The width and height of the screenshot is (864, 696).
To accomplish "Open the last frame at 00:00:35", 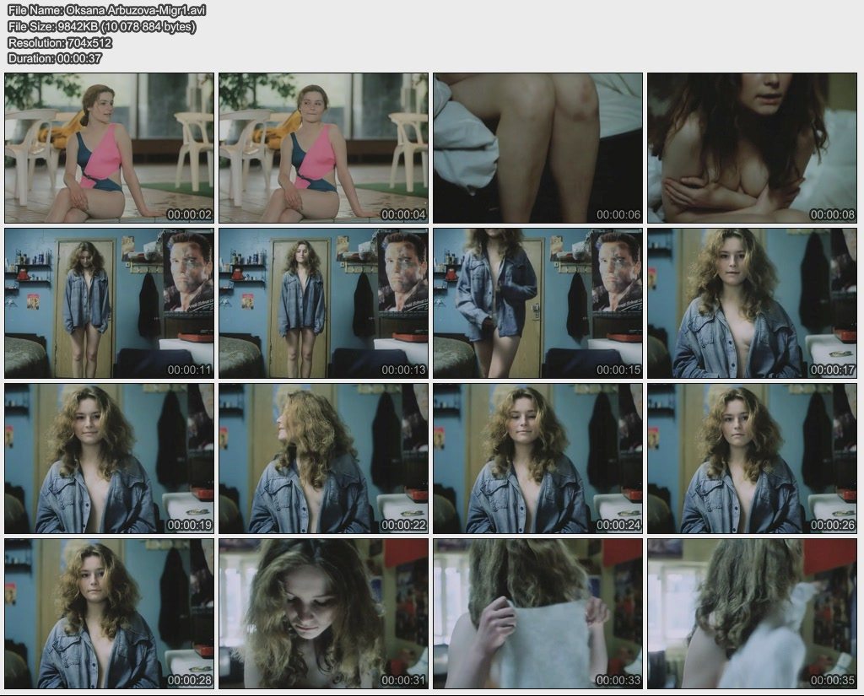I will coord(753,614).
